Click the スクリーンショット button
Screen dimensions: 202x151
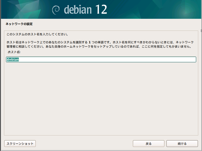[x=20, y=143]
